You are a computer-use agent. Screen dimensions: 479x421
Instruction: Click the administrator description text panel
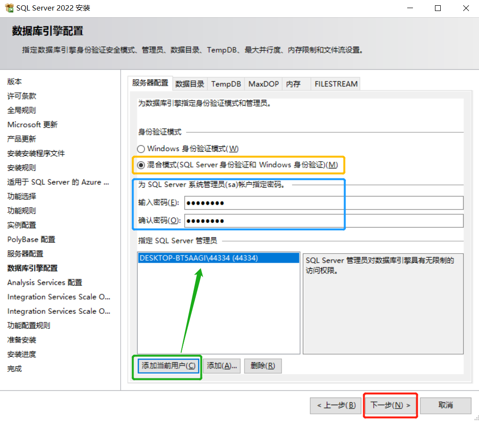[383, 304]
